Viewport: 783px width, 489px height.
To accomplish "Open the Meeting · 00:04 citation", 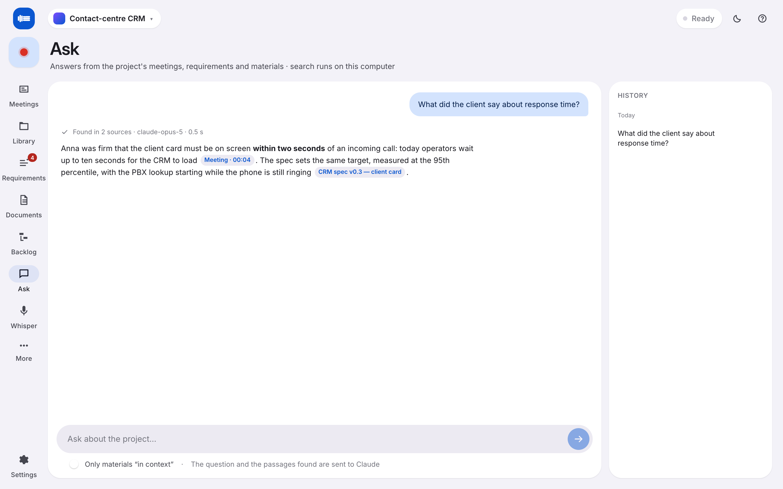I will click(x=227, y=160).
